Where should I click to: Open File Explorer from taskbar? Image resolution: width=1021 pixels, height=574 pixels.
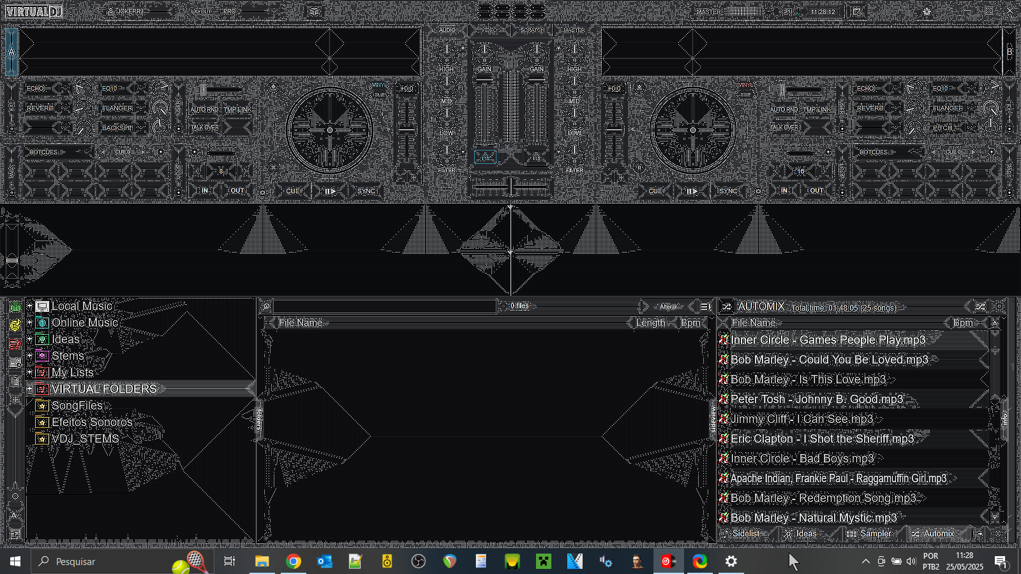(x=262, y=561)
